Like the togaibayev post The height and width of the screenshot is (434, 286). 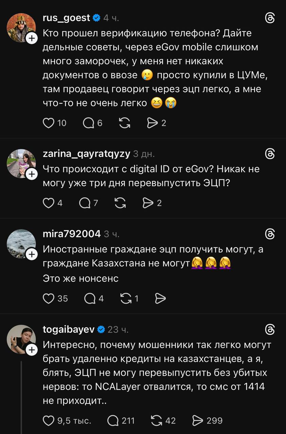tap(49, 421)
